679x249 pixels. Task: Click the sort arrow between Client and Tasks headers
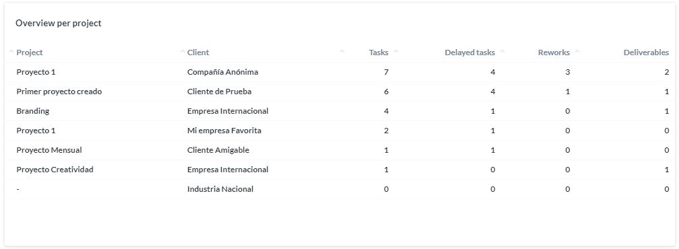[342, 52]
